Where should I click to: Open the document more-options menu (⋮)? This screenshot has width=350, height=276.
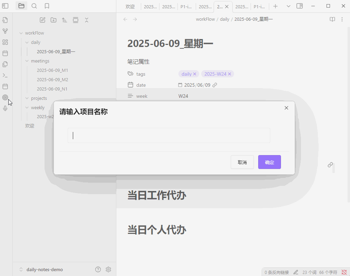(x=342, y=19)
